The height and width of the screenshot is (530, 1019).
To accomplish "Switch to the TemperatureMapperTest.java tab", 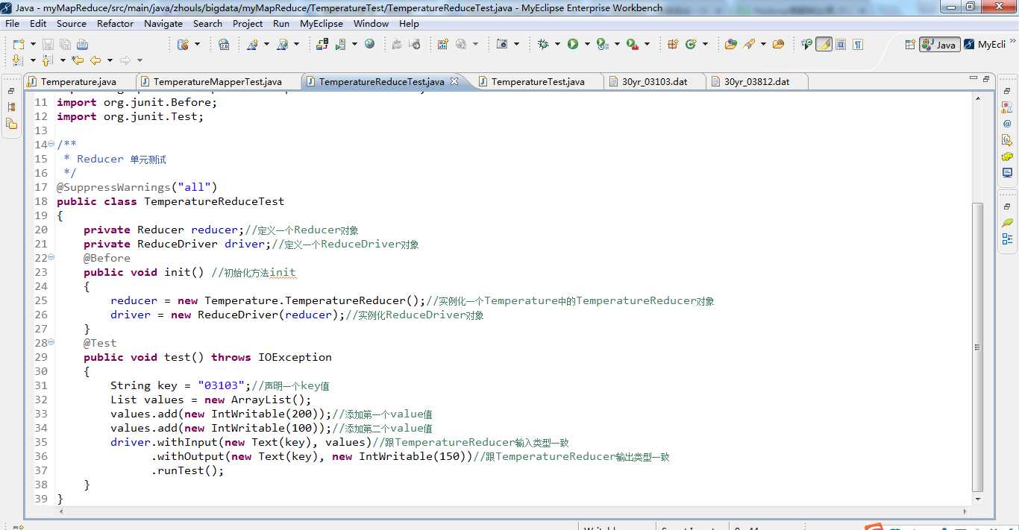I will [217, 81].
